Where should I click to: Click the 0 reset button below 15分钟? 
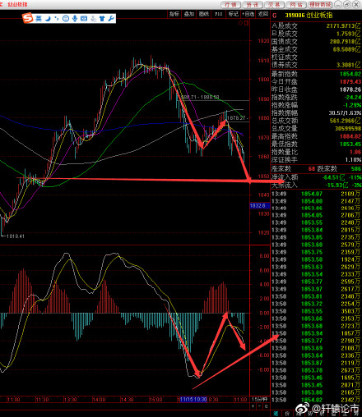(x=266, y=406)
